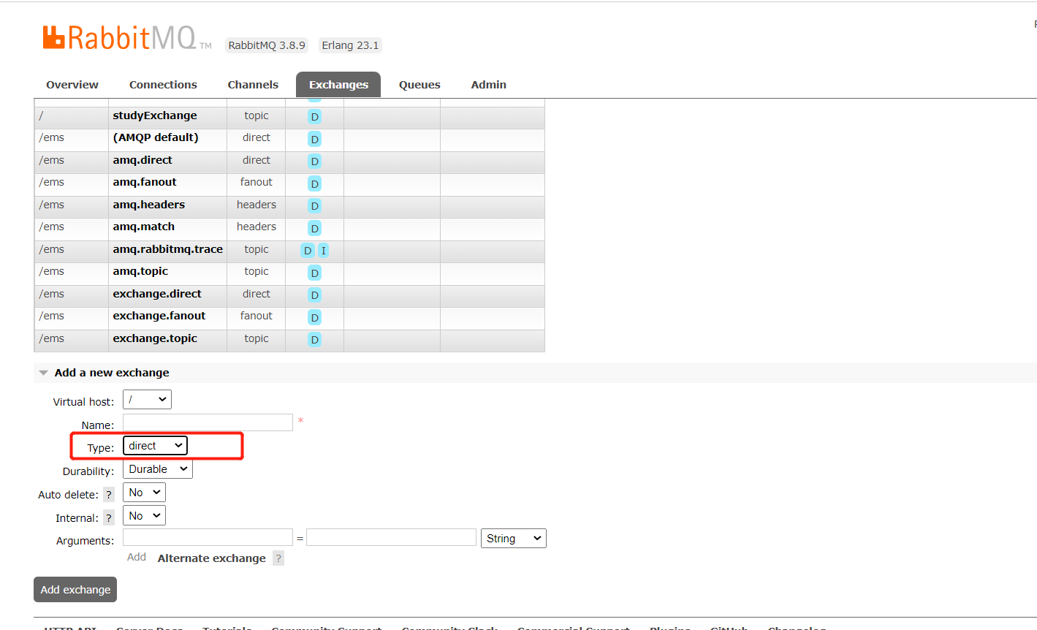Open the Auto delete No dropdown
Viewport: 1037px width, 630px height.
(x=144, y=493)
